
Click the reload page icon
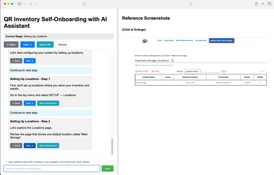190,4
